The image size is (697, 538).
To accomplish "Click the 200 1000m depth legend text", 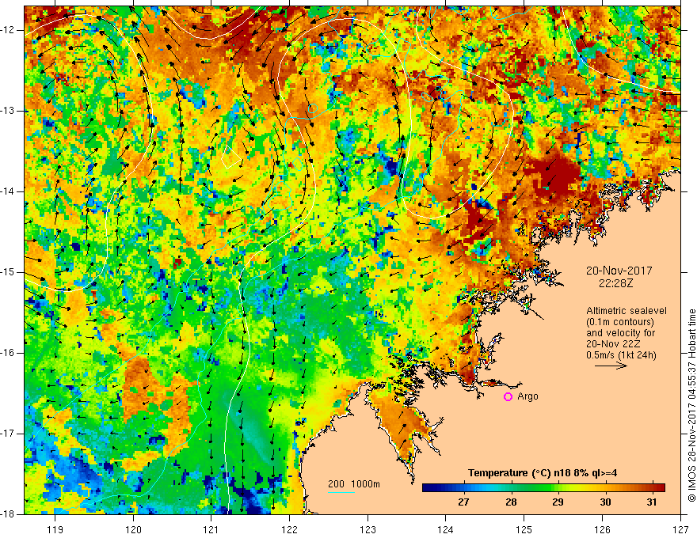I will click(x=354, y=484).
